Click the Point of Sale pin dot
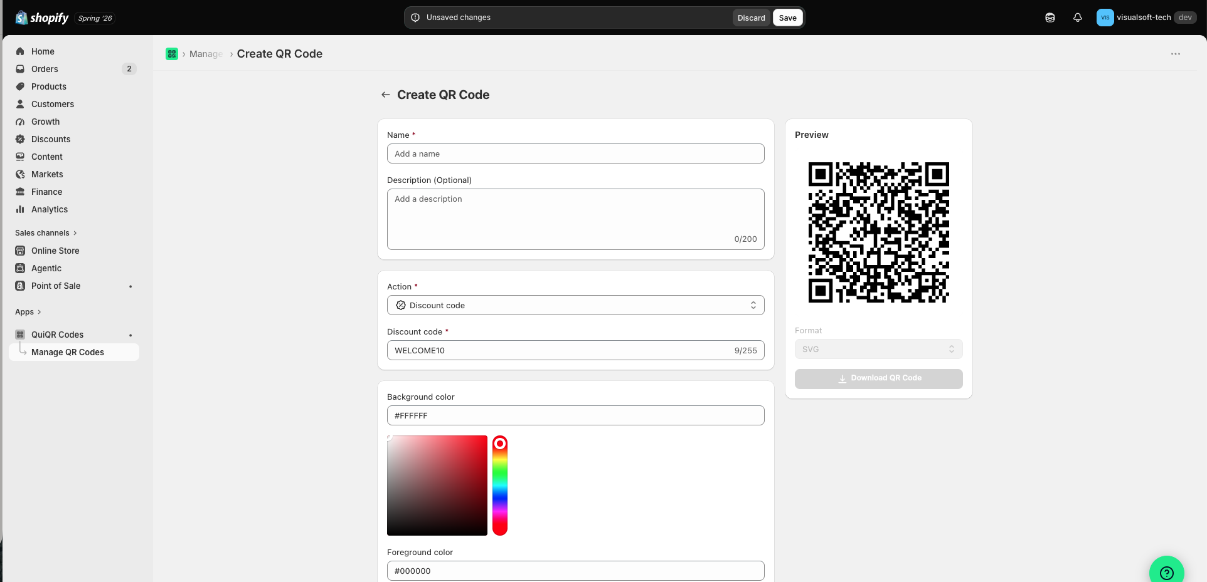1207x582 pixels. click(x=130, y=286)
